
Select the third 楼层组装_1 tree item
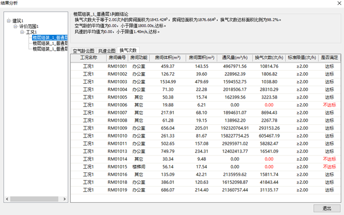click(x=49, y=48)
